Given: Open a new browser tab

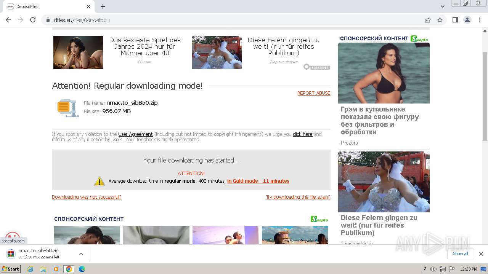Looking at the screenshot, I should coord(103,6).
